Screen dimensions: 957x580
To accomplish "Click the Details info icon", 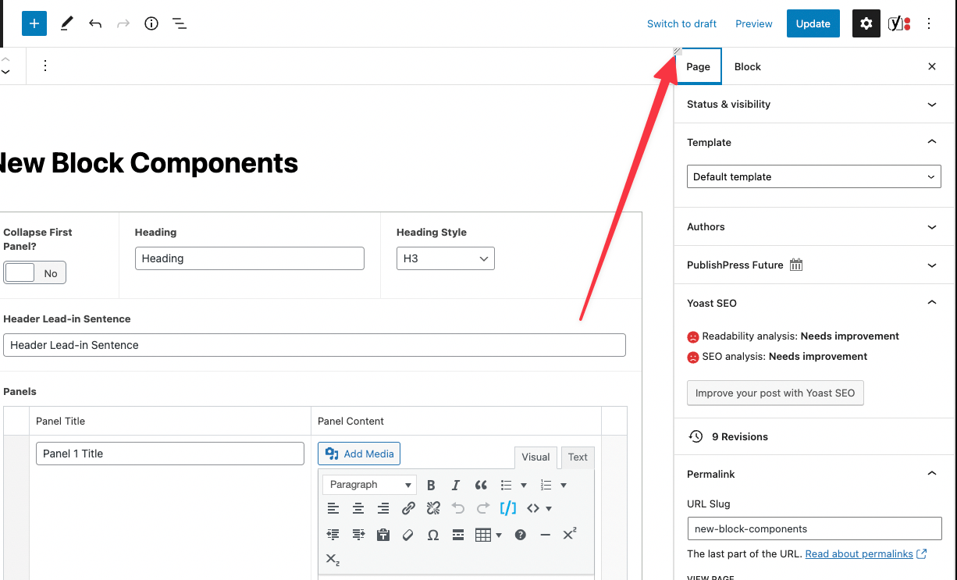I will [151, 23].
